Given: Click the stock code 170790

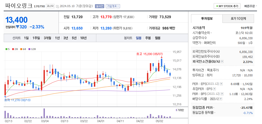Looking at the screenshot, I should click(39, 6).
